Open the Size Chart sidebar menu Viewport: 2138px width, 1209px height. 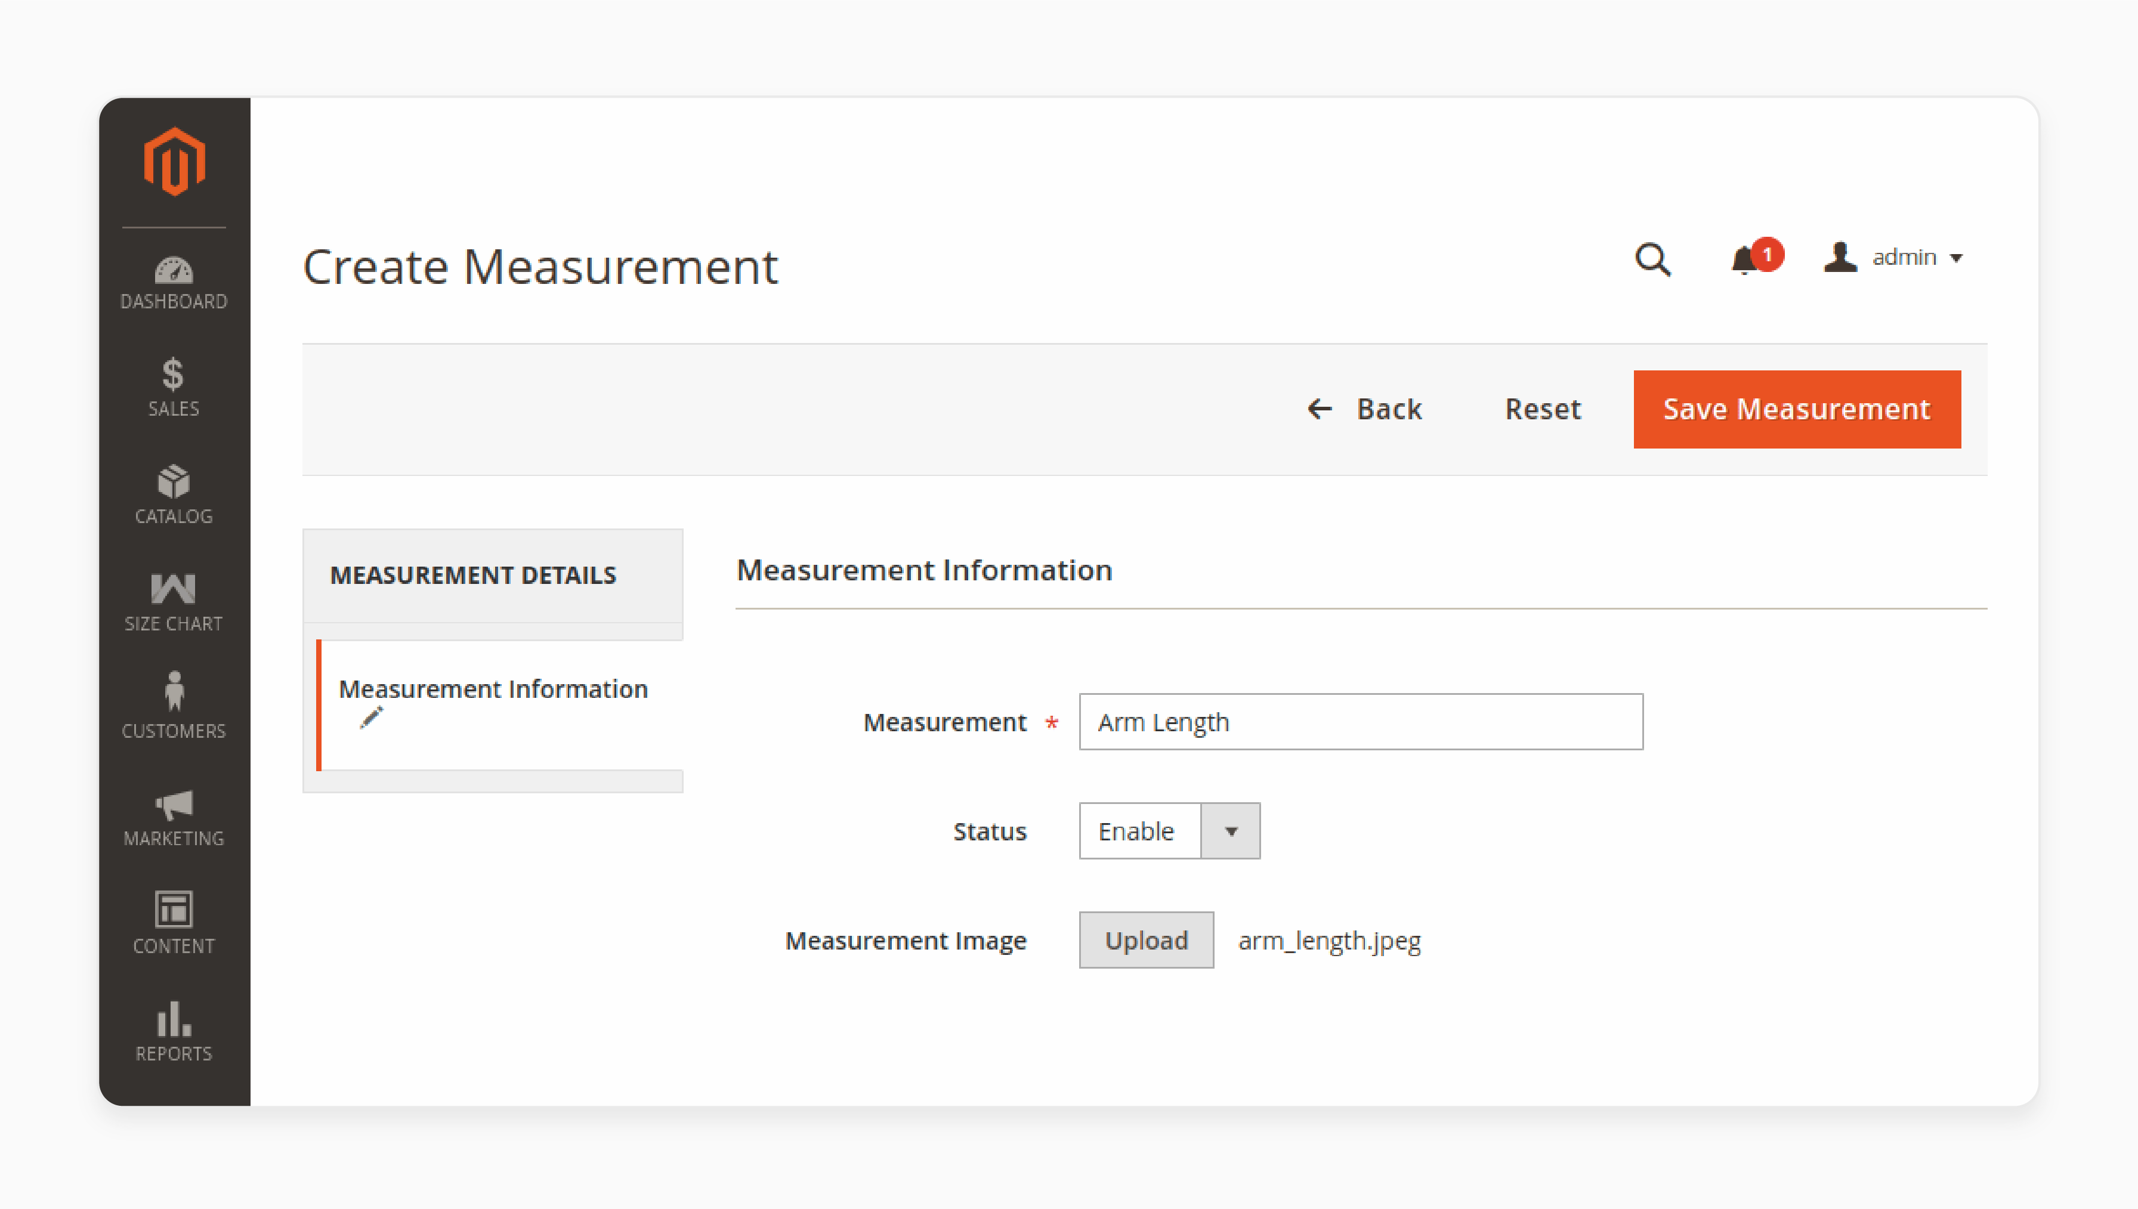pyautogui.click(x=174, y=602)
